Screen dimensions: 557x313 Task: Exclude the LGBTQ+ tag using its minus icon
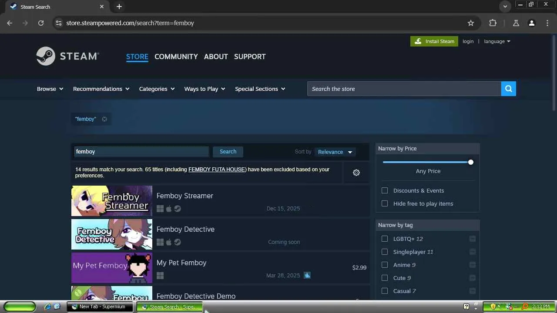point(473,239)
